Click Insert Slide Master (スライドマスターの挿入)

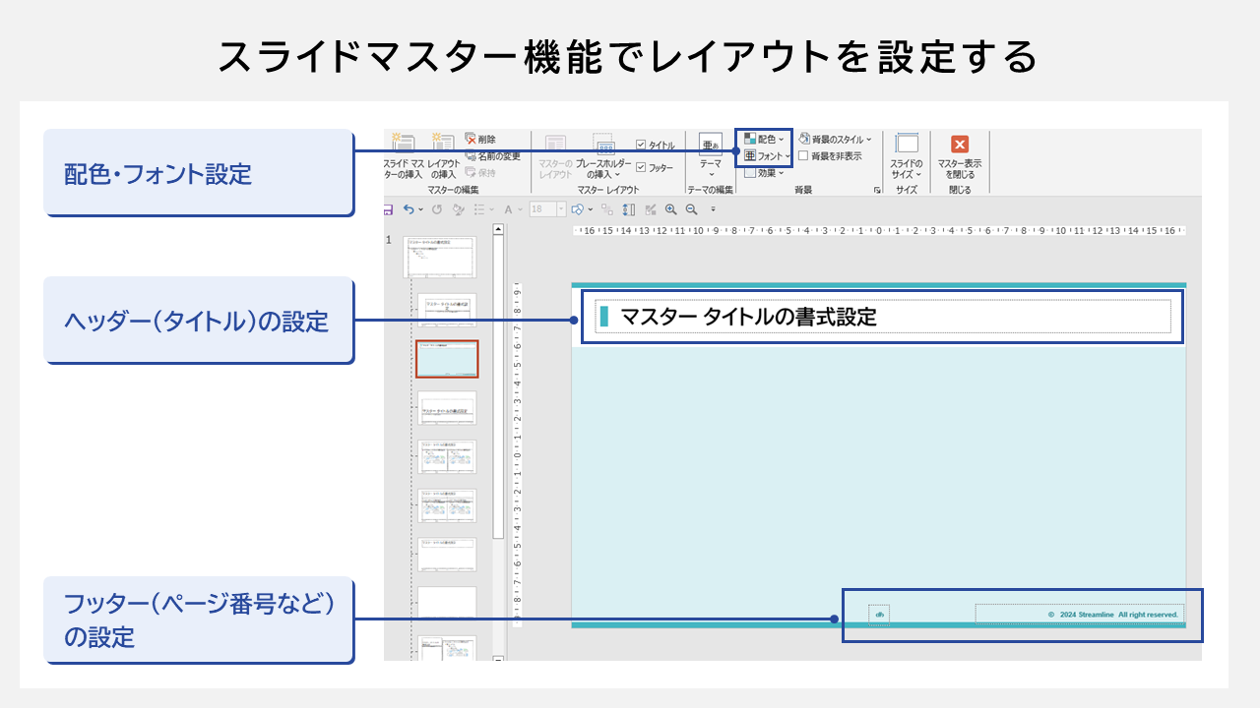pyautogui.click(x=404, y=155)
